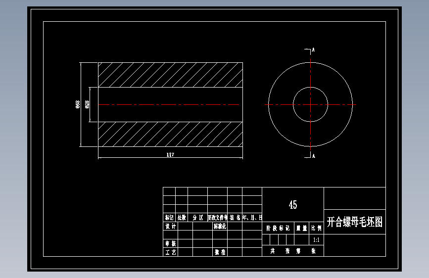
Task: Select the 处数 header cell
Action: tap(182, 218)
